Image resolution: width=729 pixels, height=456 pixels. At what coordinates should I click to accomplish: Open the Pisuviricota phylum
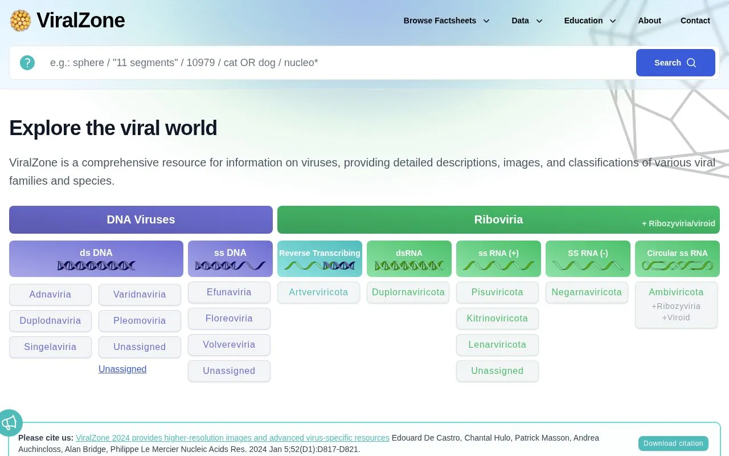click(x=497, y=292)
